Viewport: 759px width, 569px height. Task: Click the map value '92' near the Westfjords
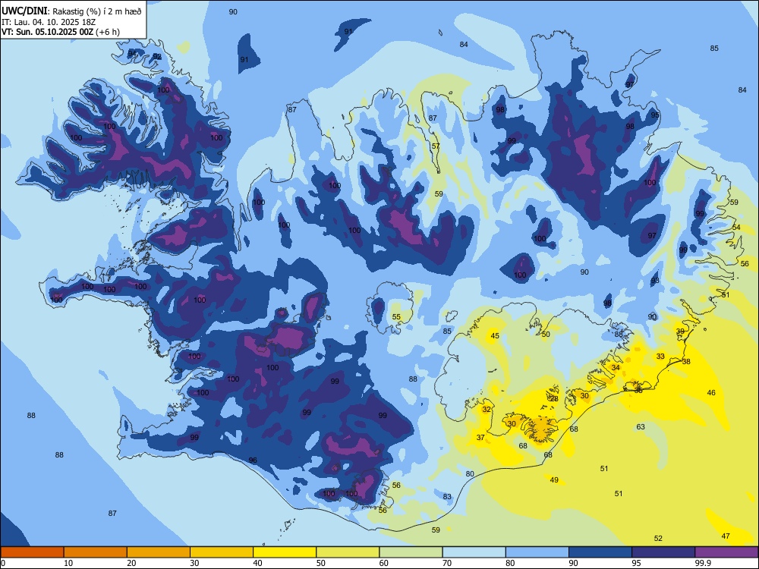tap(157, 57)
